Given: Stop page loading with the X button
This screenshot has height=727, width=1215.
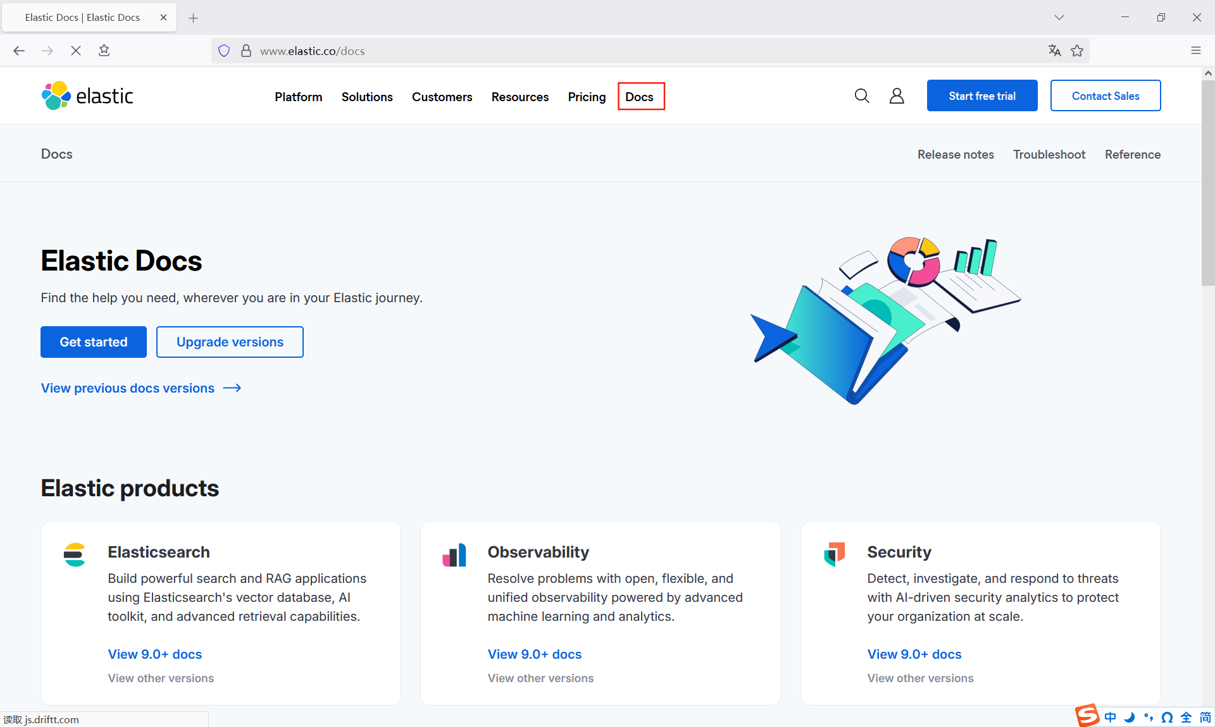Looking at the screenshot, I should click(x=76, y=51).
